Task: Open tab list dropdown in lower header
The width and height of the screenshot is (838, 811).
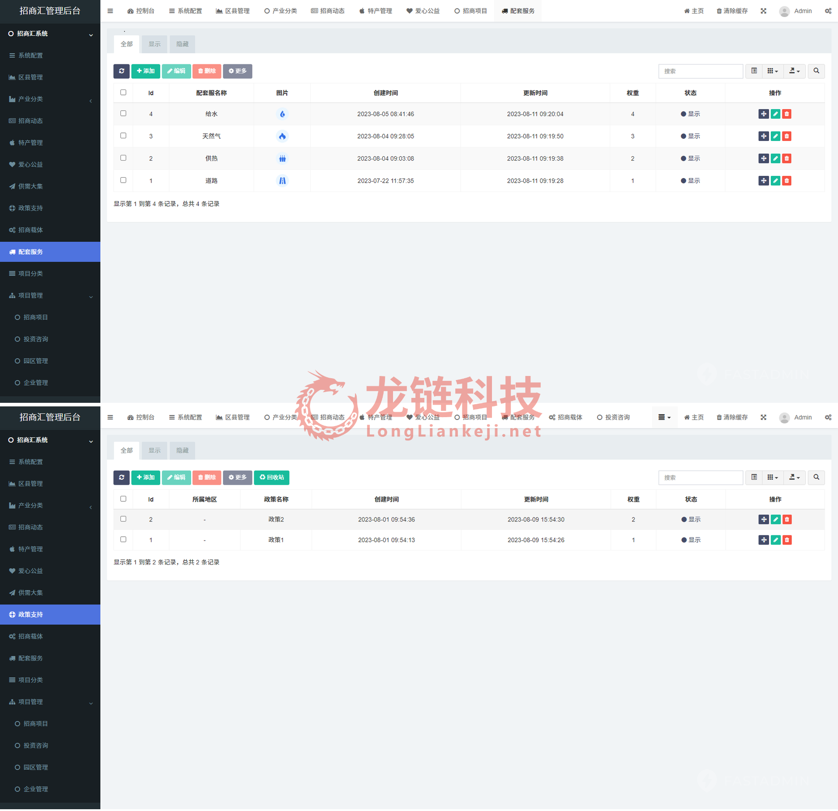Action: [x=664, y=417]
